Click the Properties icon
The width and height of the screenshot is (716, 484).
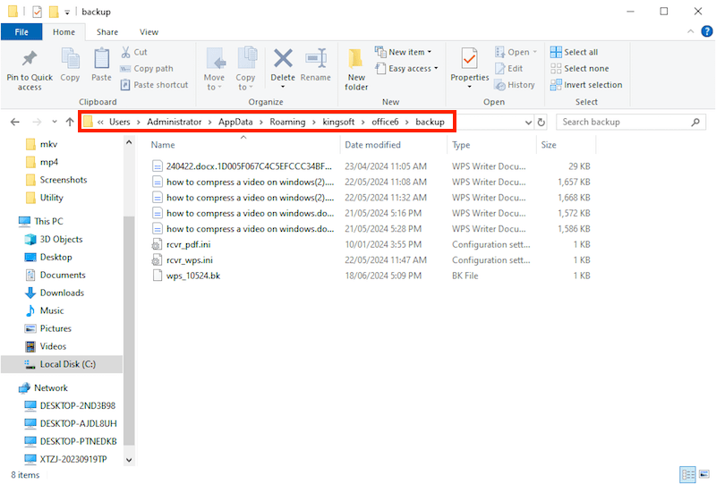(x=469, y=59)
